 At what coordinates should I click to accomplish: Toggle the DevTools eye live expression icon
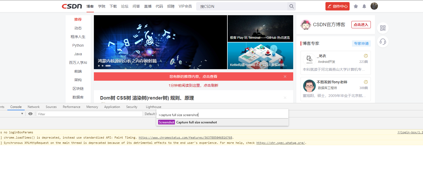pyautogui.click(x=30, y=114)
